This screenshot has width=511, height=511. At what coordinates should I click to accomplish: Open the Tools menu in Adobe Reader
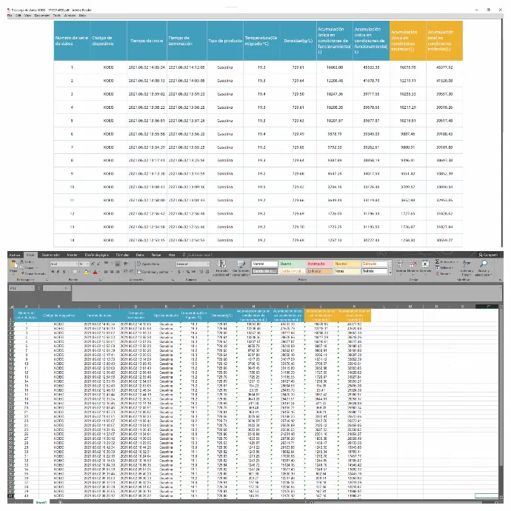coord(57,16)
